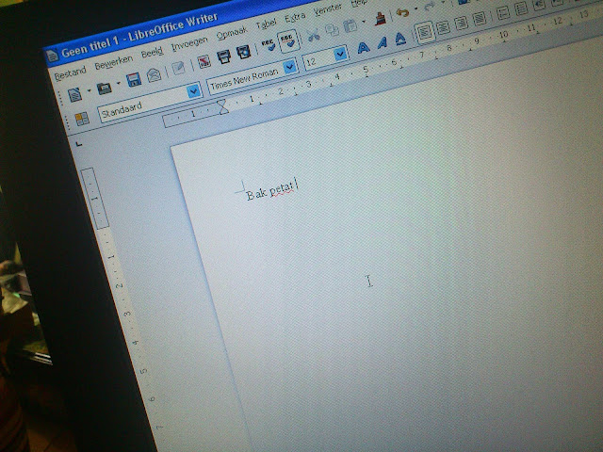Expand the Times New Roman font dropdown

coord(290,67)
